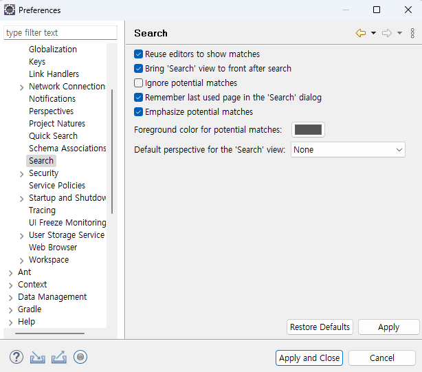Click the forward navigation arrow icon
Image resolution: width=422 pixels, height=372 pixels.
(387, 33)
